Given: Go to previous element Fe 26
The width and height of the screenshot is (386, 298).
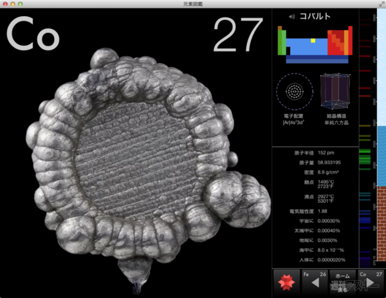Looking at the screenshot, I should (x=315, y=283).
